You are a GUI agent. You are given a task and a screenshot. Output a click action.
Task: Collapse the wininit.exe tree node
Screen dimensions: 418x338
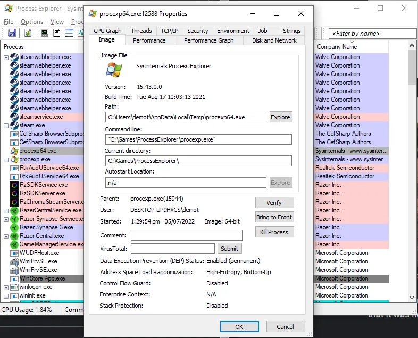coord(6,296)
